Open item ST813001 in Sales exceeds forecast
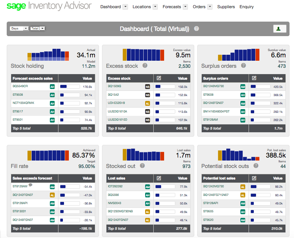Viewport: 294px width, 238px height. click(x=19, y=211)
